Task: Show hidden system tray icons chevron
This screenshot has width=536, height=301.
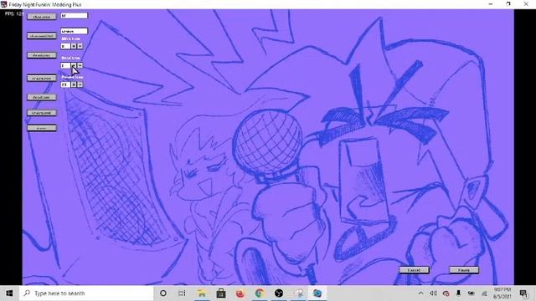Action: (420, 293)
